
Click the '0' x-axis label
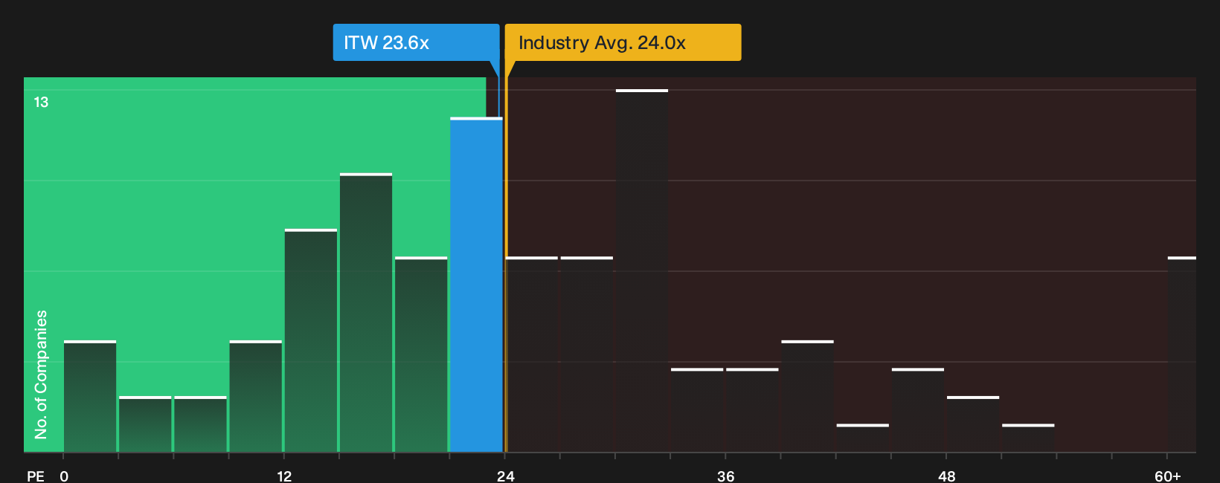(x=64, y=476)
